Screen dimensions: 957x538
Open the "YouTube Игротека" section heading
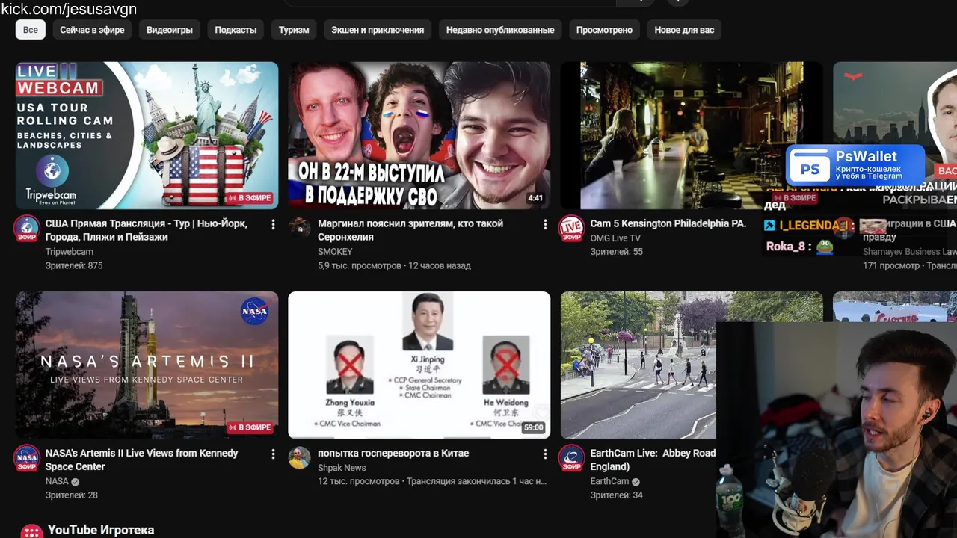pos(101,530)
